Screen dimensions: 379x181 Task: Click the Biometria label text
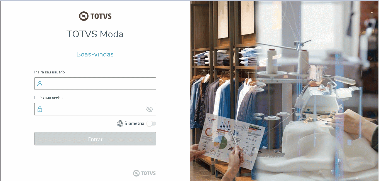point(134,123)
